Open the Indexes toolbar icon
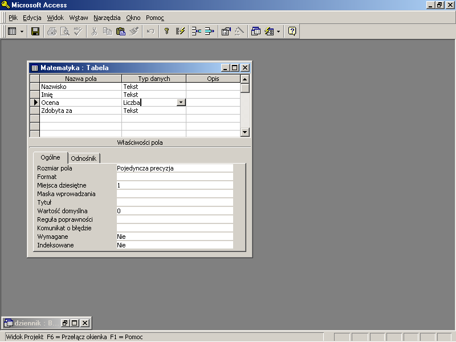The image size is (456, 342). (x=180, y=31)
